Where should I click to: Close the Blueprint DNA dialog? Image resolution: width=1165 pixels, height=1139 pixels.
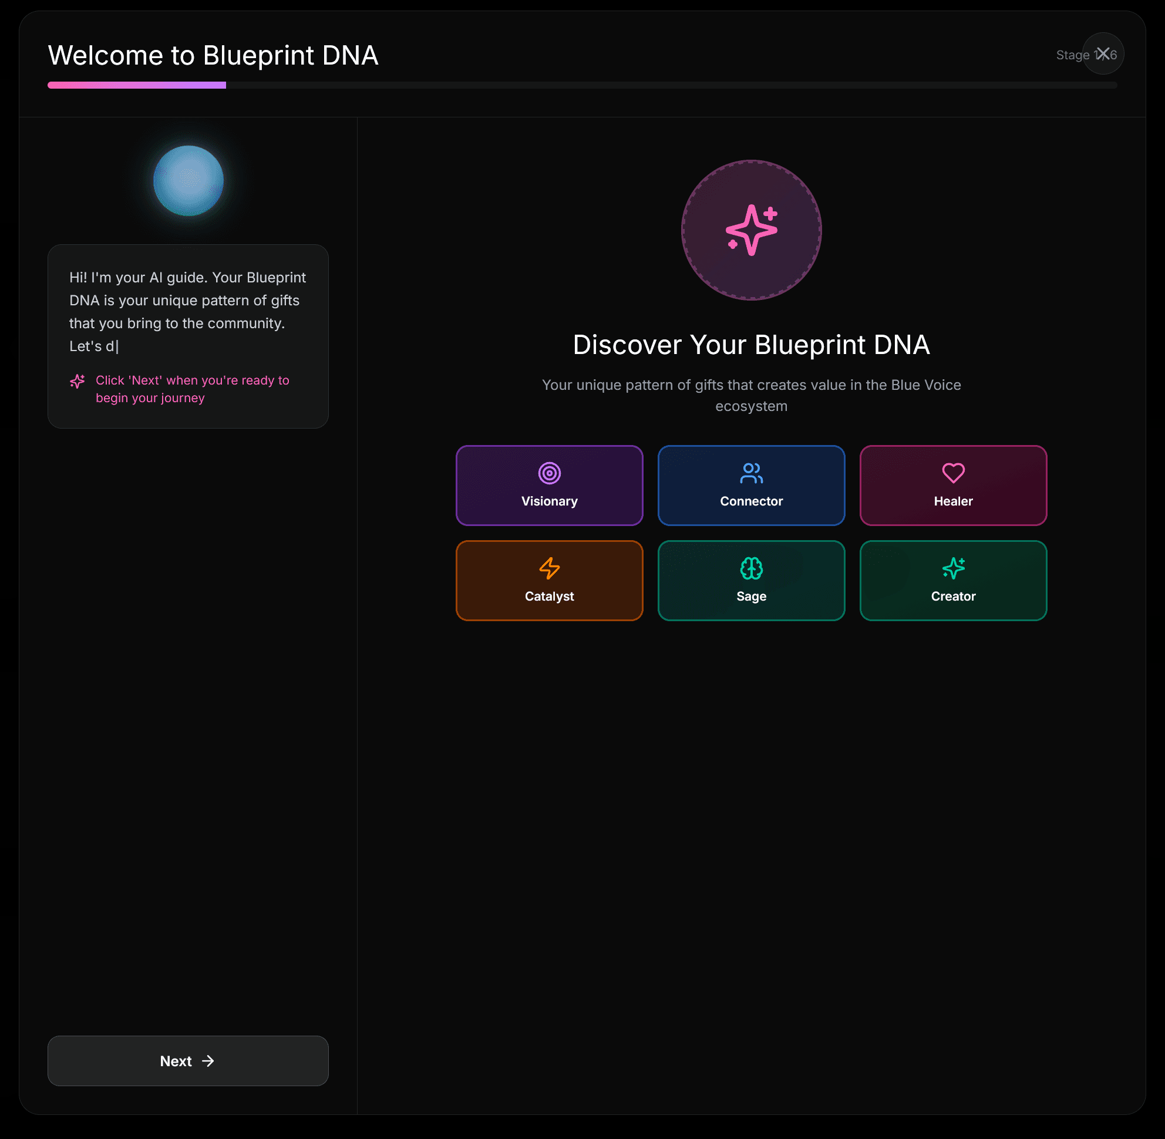[1103, 54]
